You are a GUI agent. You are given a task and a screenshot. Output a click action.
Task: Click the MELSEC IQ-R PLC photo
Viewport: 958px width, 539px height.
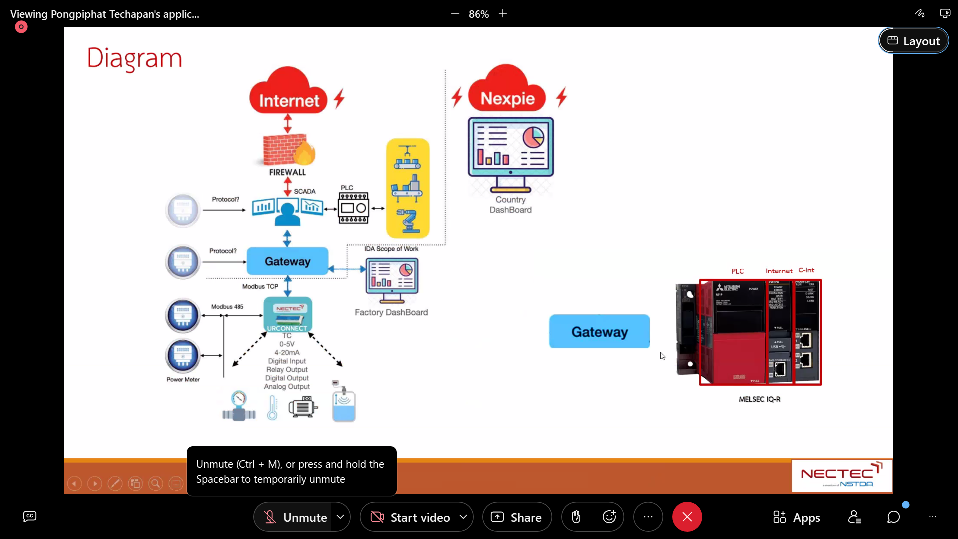point(748,332)
